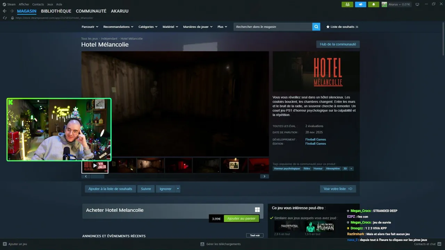This screenshot has height=250, width=445.
Task: Open the Ignorer options dropdown arrow
Action: pyautogui.click(x=178, y=189)
